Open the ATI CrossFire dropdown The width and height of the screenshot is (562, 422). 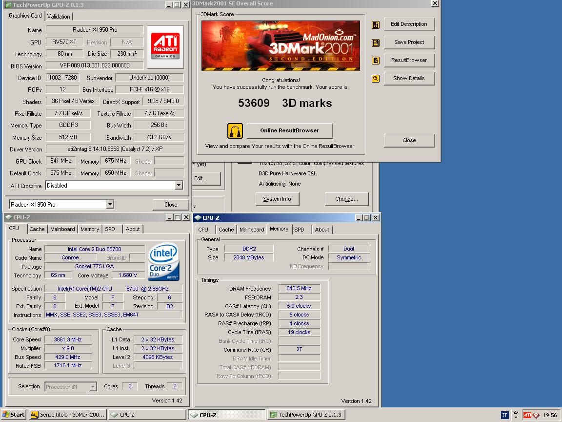point(179,186)
